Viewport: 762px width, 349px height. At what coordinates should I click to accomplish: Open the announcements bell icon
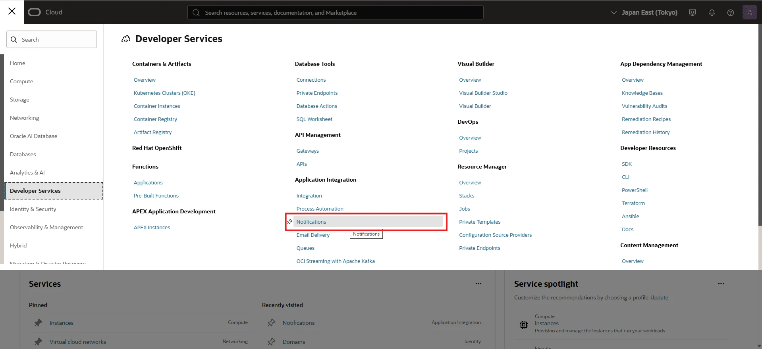click(712, 13)
